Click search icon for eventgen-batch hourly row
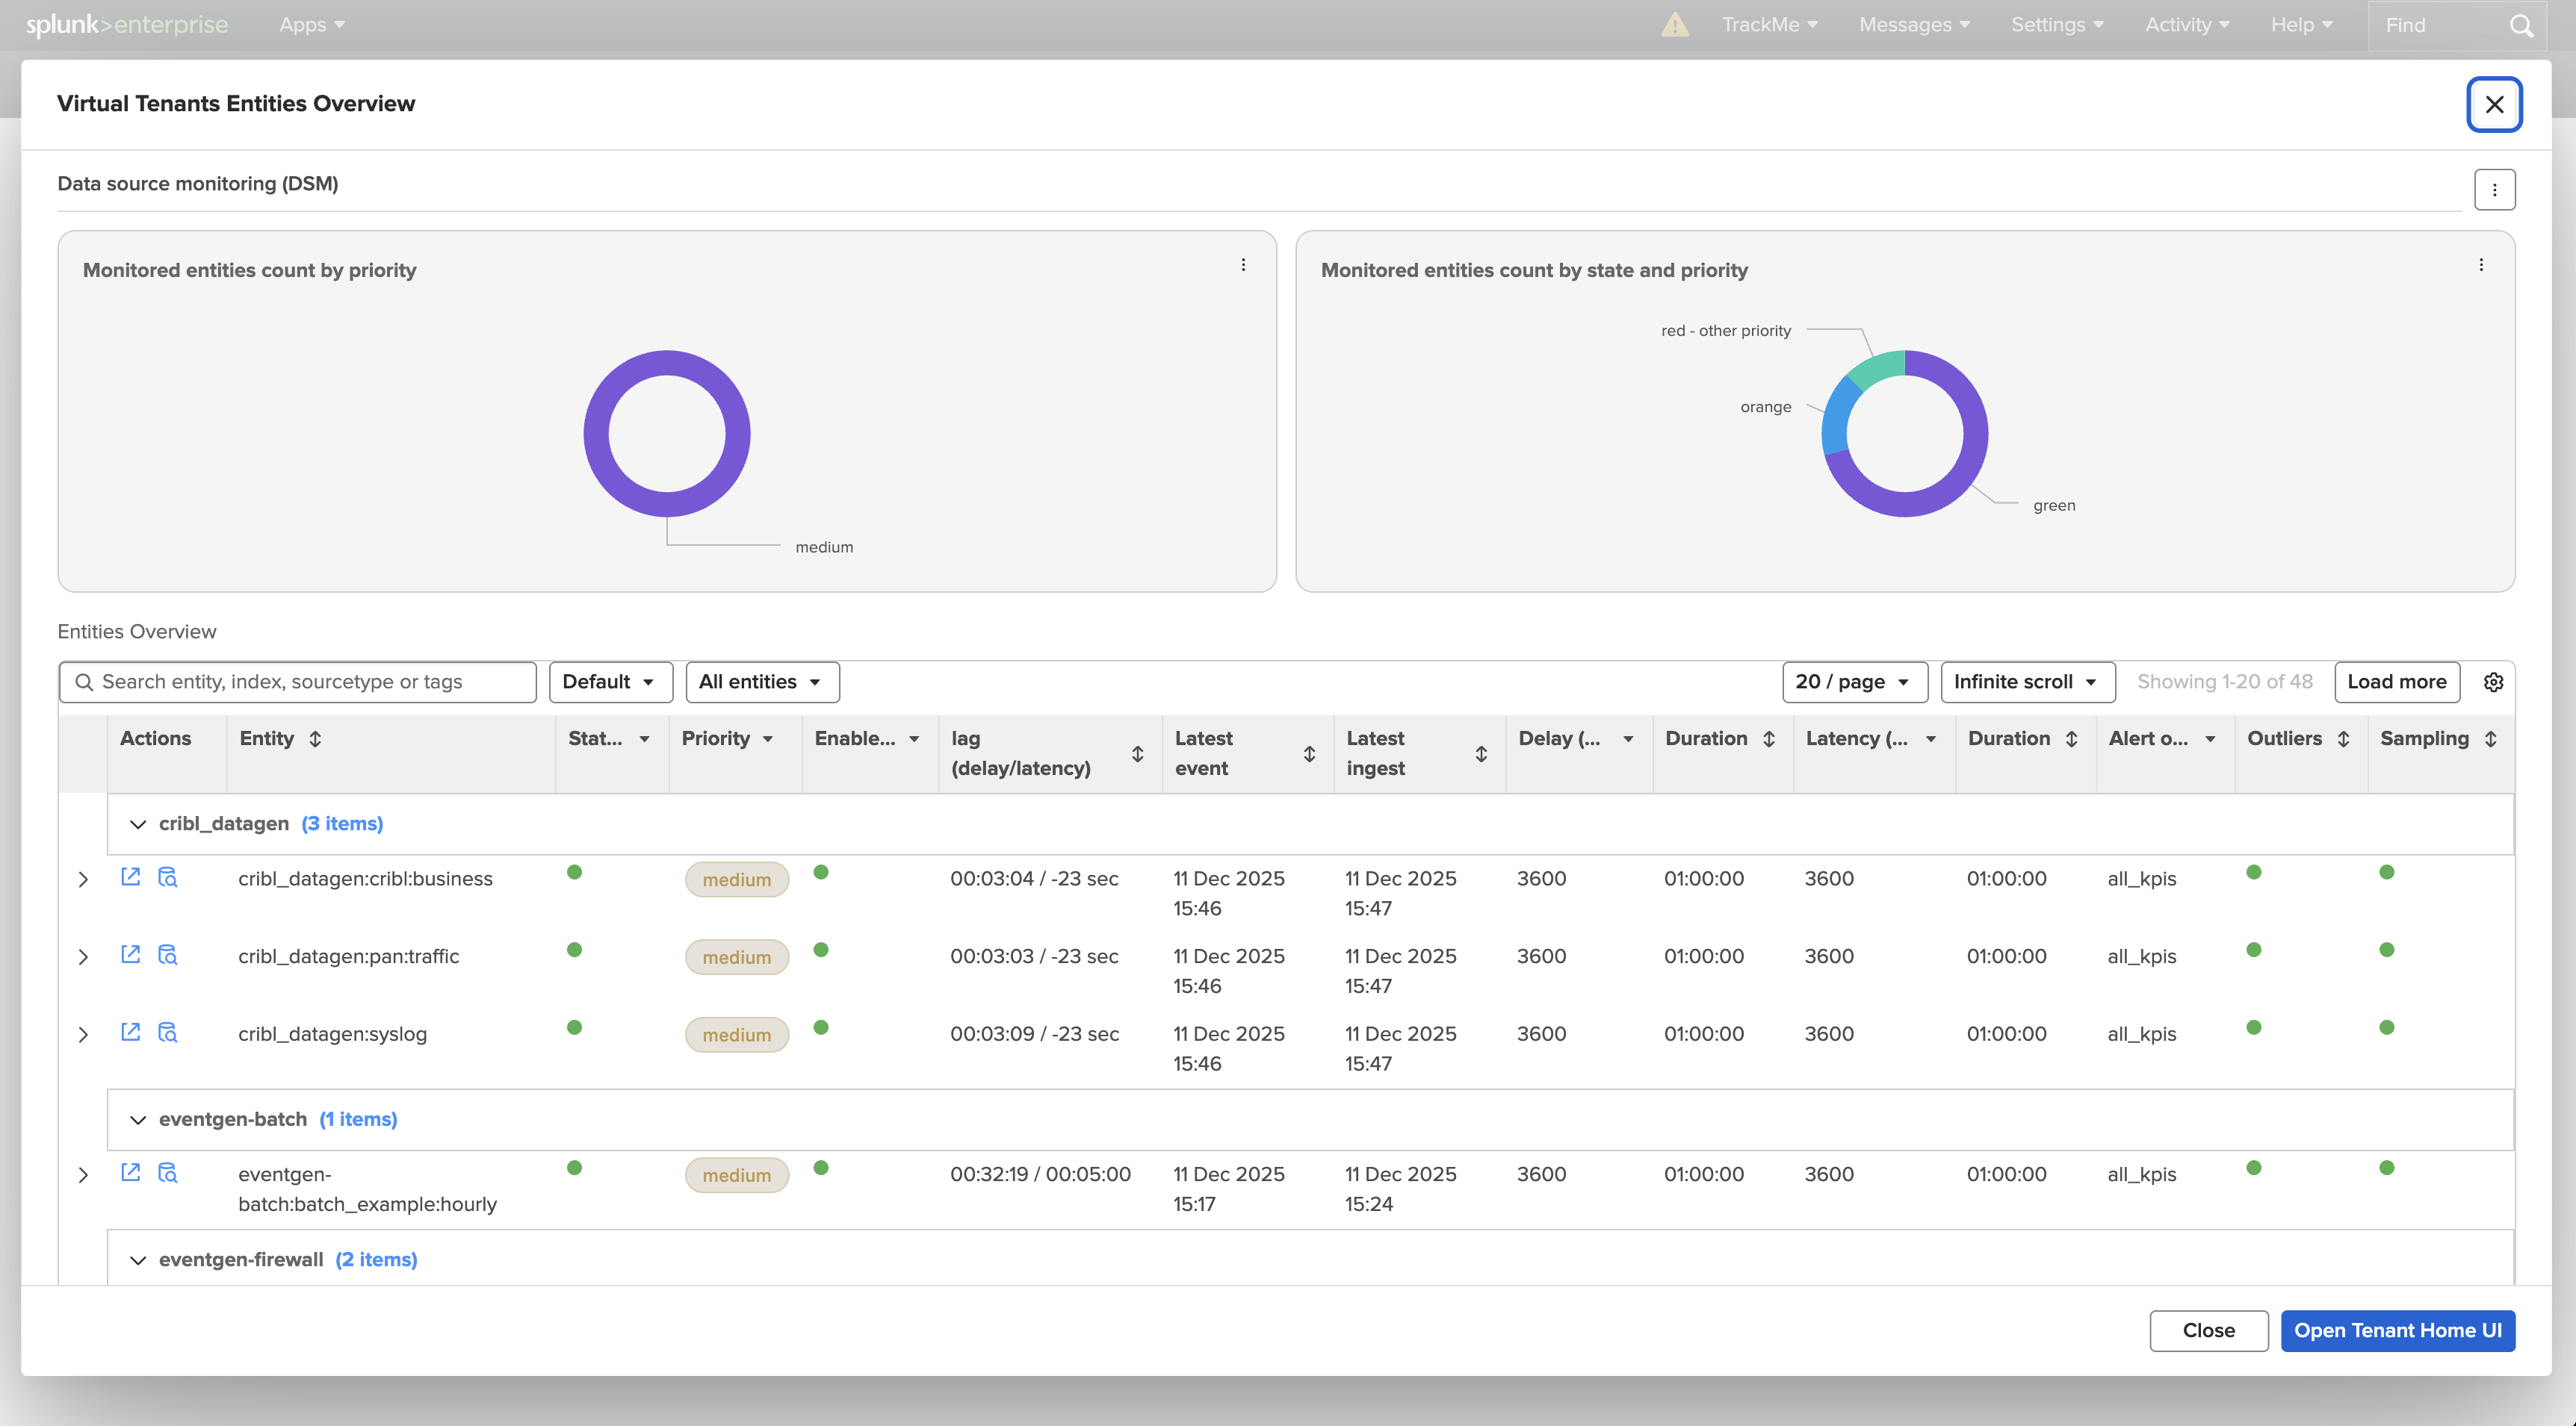2576x1426 pixels. click(168, 1172)
